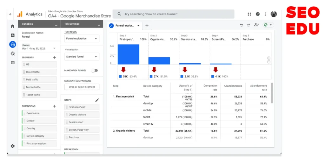Open the Advertising icon in left sidebar

click(x=13, y=53)
